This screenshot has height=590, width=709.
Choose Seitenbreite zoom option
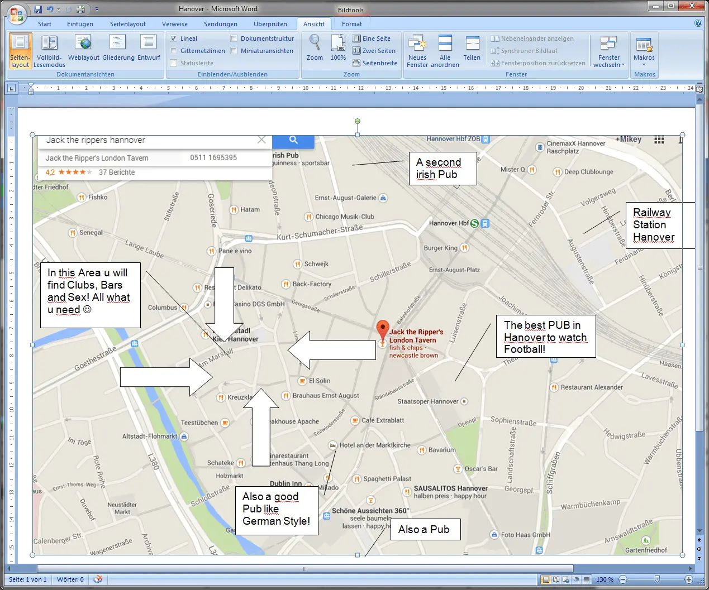pos(375,63)
